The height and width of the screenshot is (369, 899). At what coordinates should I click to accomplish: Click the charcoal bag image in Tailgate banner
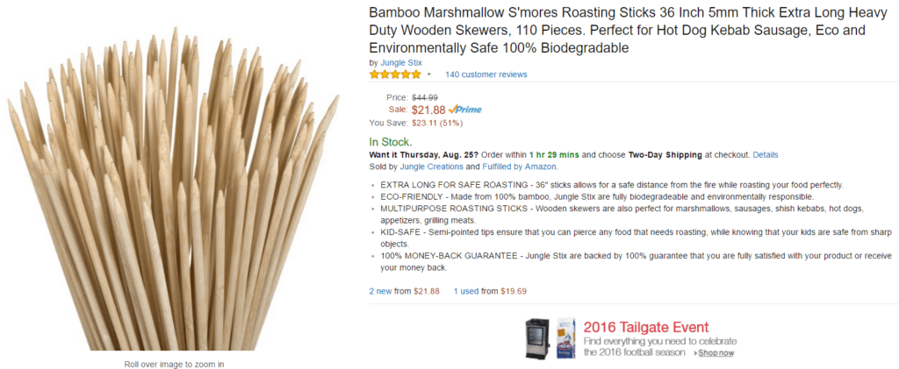(x=566, y=337)
